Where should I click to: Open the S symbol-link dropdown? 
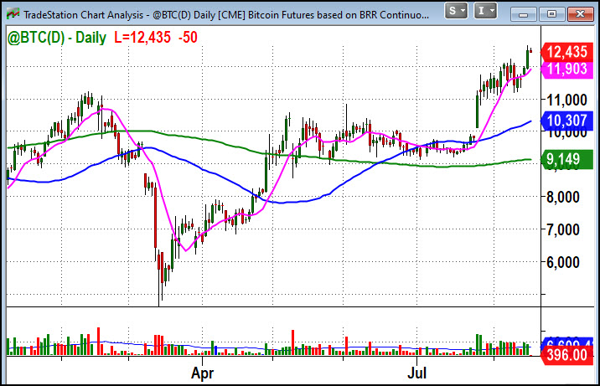tap(456, 11)
